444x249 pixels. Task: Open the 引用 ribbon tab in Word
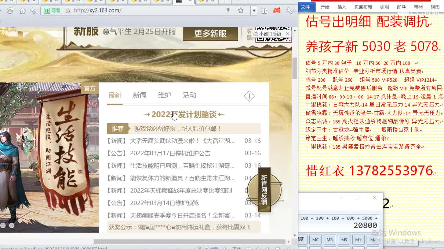pos(384,7)
